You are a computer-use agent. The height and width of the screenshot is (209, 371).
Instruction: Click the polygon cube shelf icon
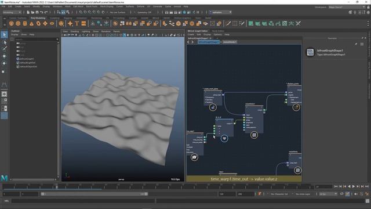18,23
